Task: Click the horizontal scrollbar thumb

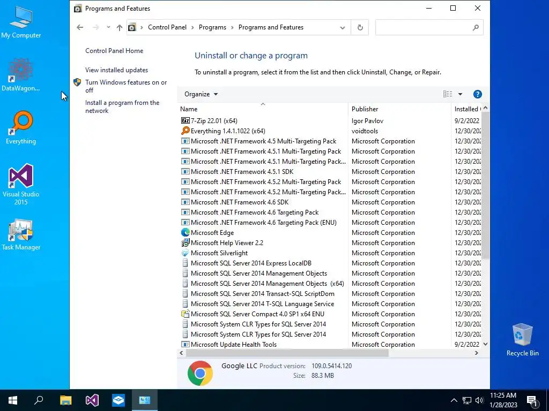Action: [287, 353]
